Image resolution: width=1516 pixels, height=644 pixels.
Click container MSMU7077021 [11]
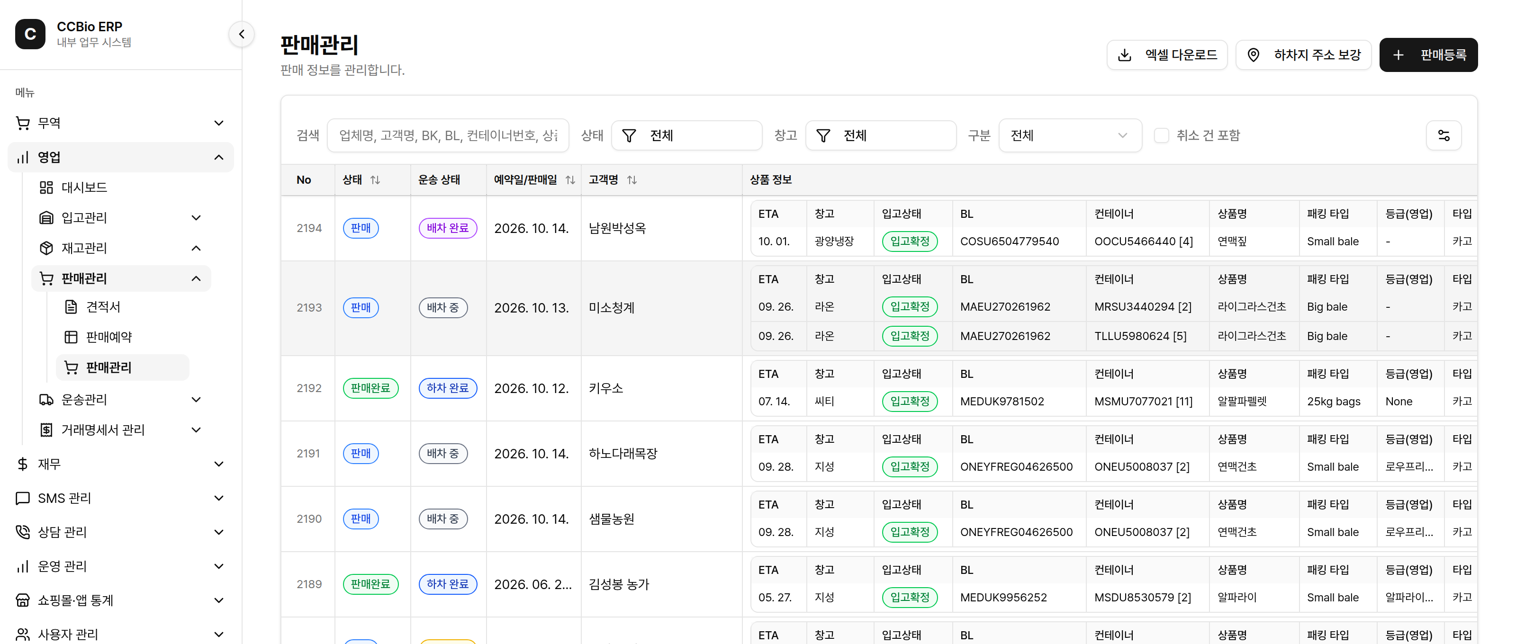(x=1143, y=401)
